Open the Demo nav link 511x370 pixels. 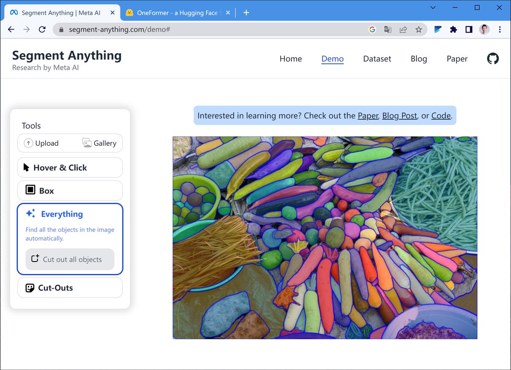tap(332, 59)
